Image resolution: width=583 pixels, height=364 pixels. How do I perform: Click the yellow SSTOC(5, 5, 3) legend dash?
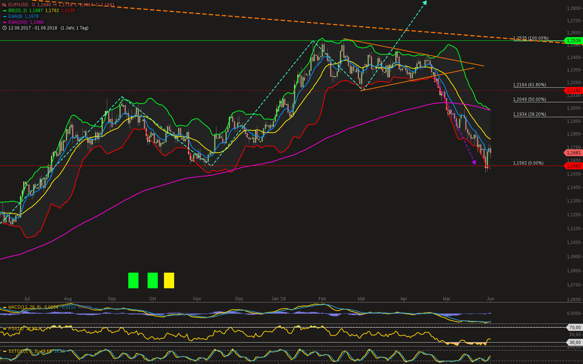[5, 351]
